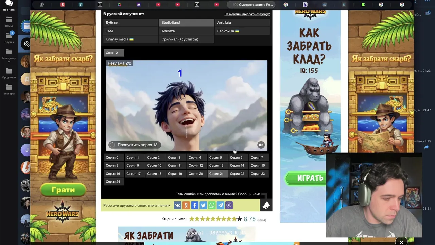Open the Друзья chat folder
This screenshot has height=245, width=435.
point(9,37)
